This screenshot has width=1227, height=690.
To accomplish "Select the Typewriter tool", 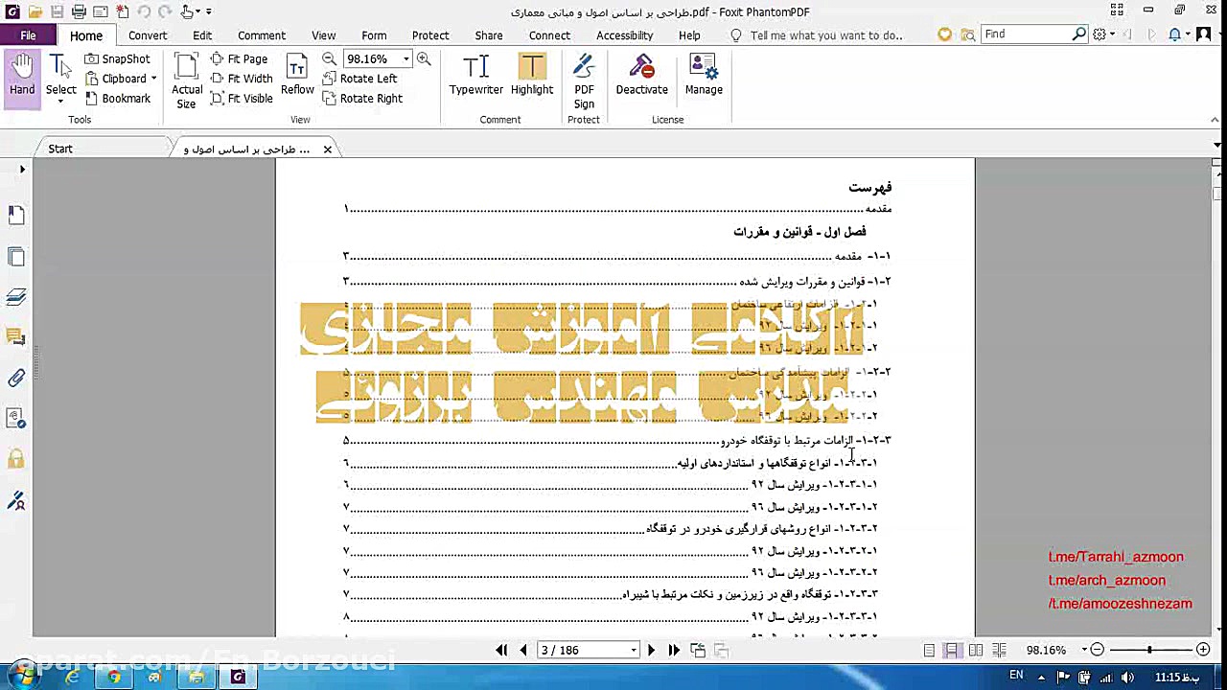I will coord(475,75).
